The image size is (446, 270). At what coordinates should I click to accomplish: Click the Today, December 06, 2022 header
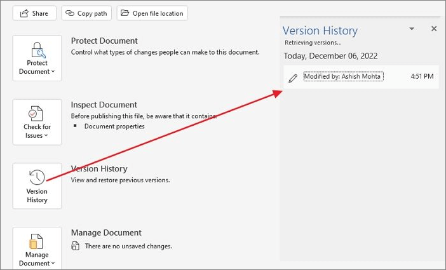coord(330,56)
